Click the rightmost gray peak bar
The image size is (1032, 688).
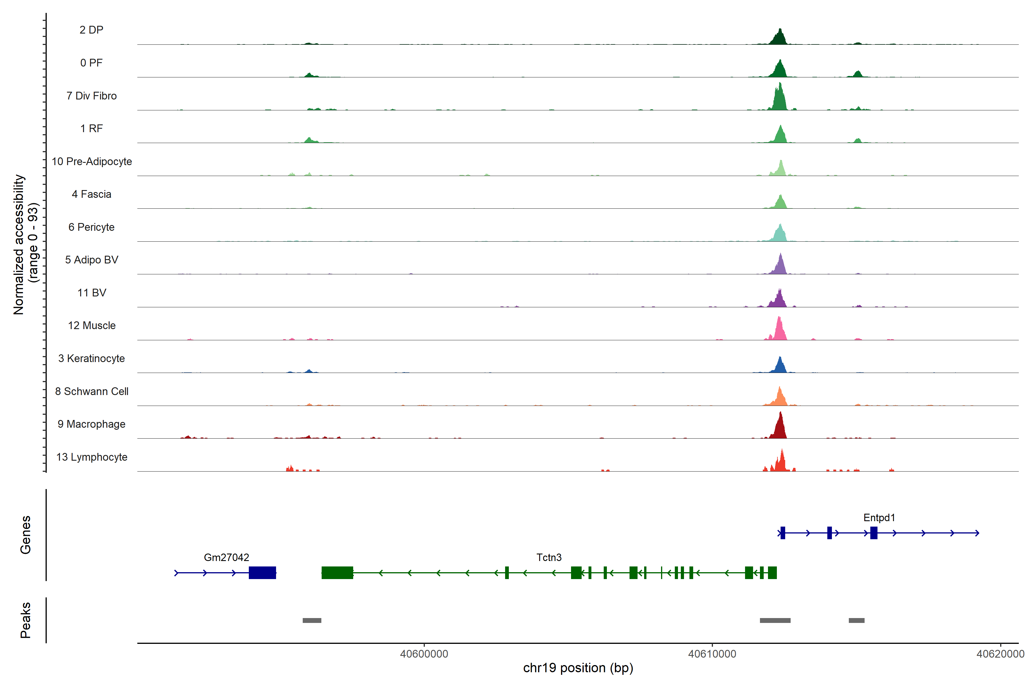point(857,620)
